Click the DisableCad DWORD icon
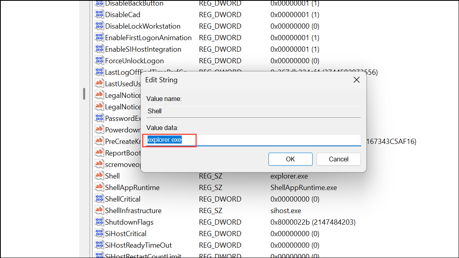 point(99,14)
